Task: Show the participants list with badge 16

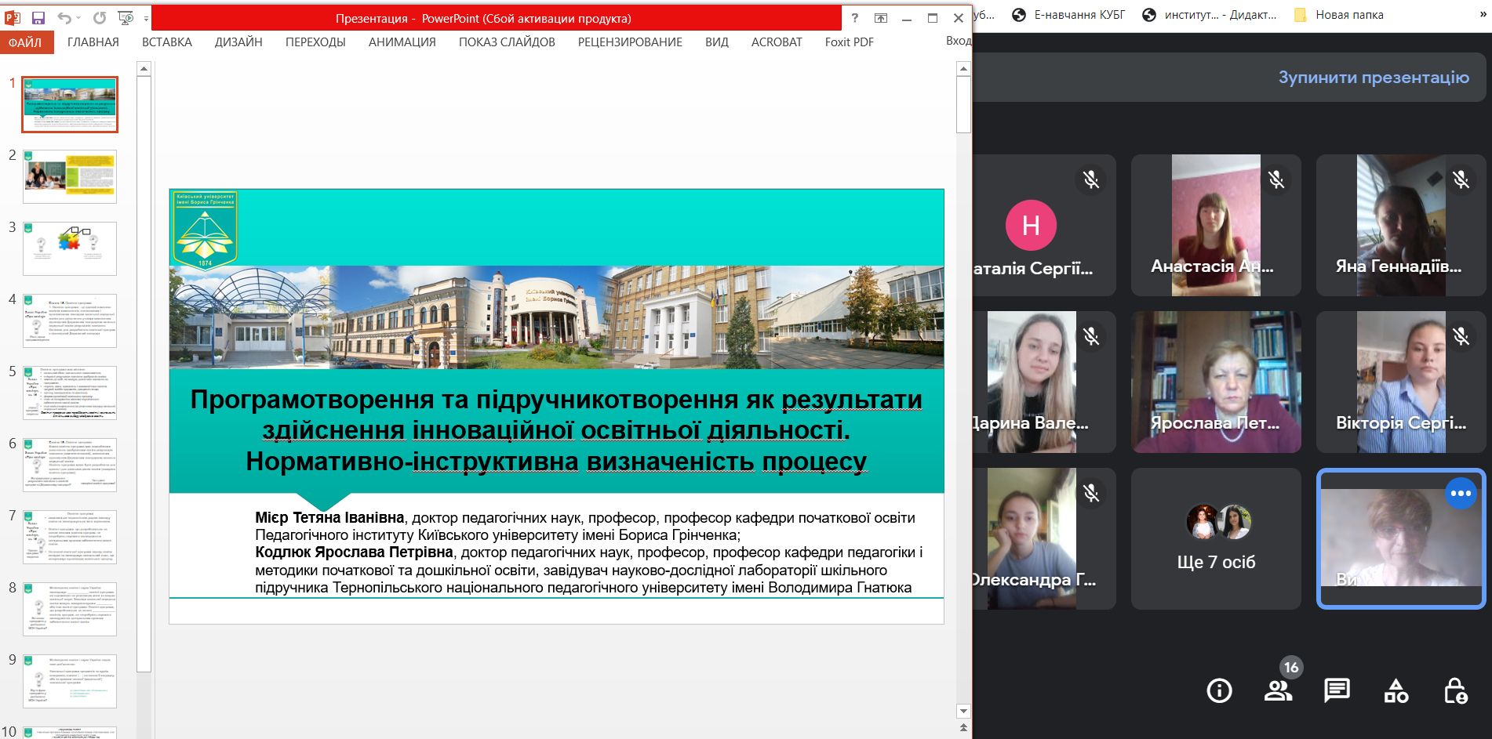Action: coord(1279,690)
